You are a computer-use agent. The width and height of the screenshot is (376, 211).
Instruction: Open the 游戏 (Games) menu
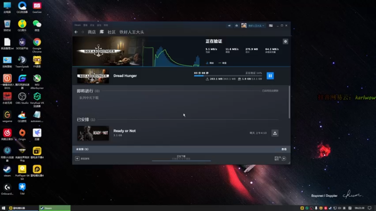tap(99, 25)
